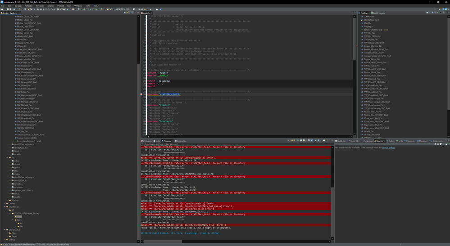Click the search dialog link
Image resolution: width=450 pixels, height=246 pixels.
click(x=388, y=148)
